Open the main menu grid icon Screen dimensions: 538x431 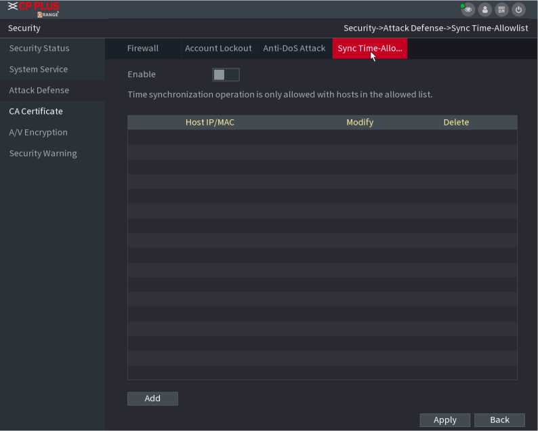pyautogui.click(x=502, y=9)
